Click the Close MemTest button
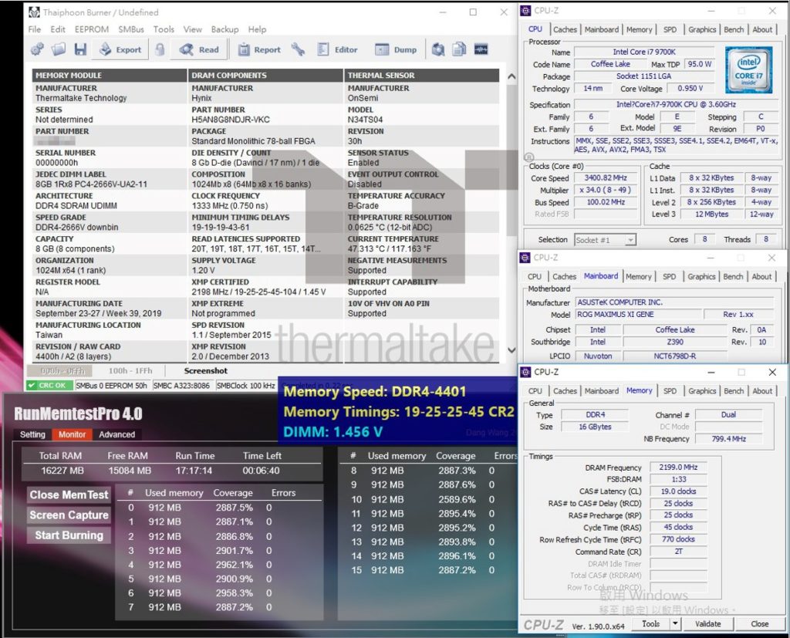 point(69,495)
